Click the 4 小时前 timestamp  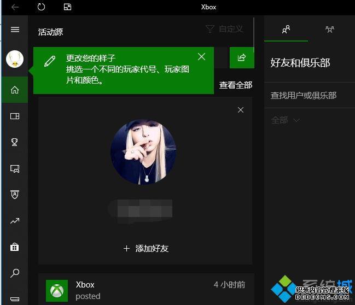click(229, 285)
